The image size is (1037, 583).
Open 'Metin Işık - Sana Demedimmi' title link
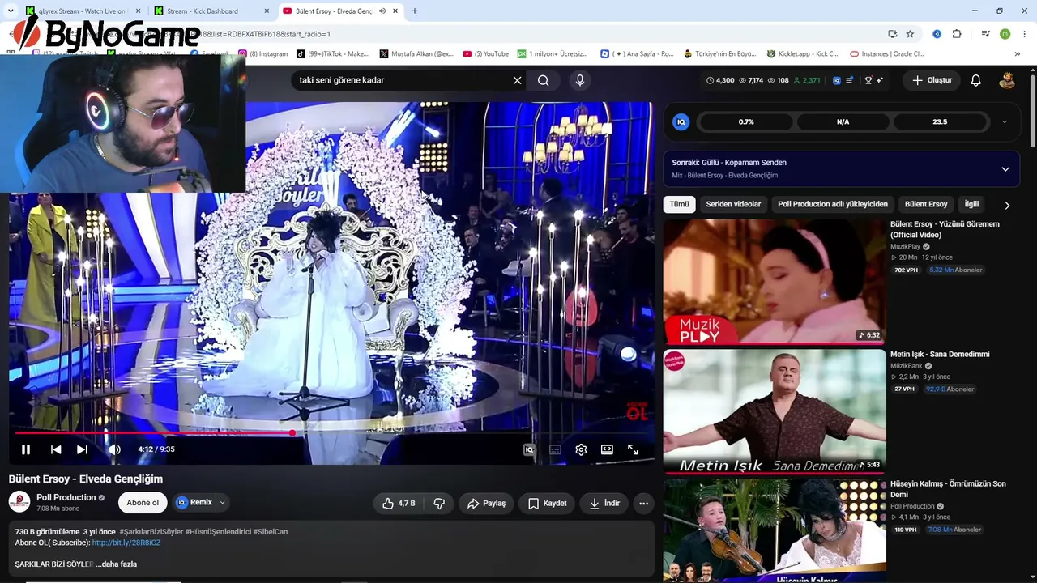[x=940, y=354]
